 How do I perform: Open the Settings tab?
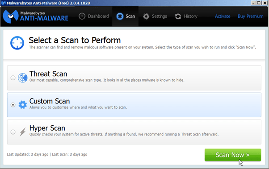coord(155,16)
